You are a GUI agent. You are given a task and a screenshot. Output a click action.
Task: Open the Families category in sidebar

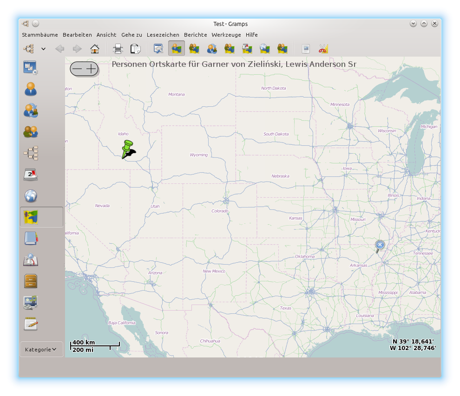[x=31, y=132]
